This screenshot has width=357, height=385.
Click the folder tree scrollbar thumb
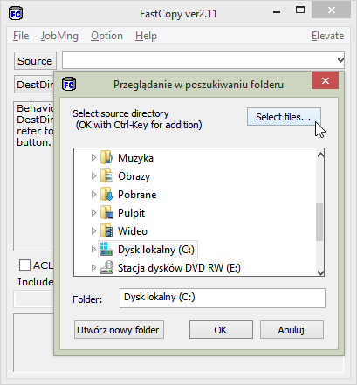tap(319, 222)
